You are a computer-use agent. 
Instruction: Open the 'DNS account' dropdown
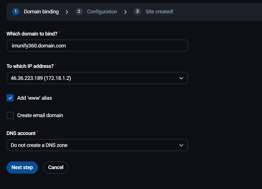[97, 145]
